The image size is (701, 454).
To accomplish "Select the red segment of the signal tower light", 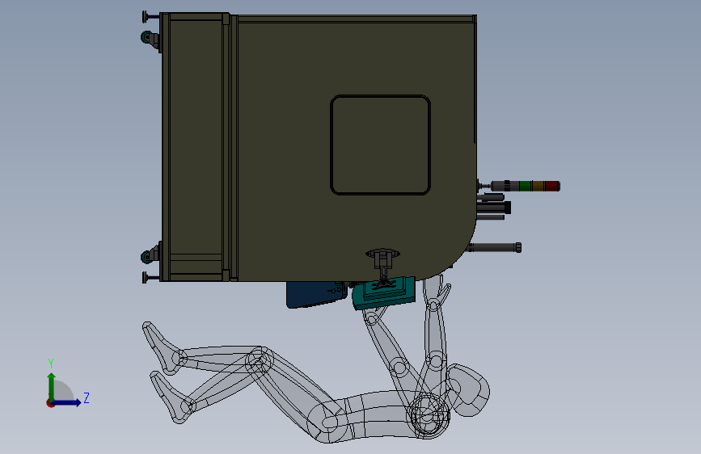I will 552,186.
